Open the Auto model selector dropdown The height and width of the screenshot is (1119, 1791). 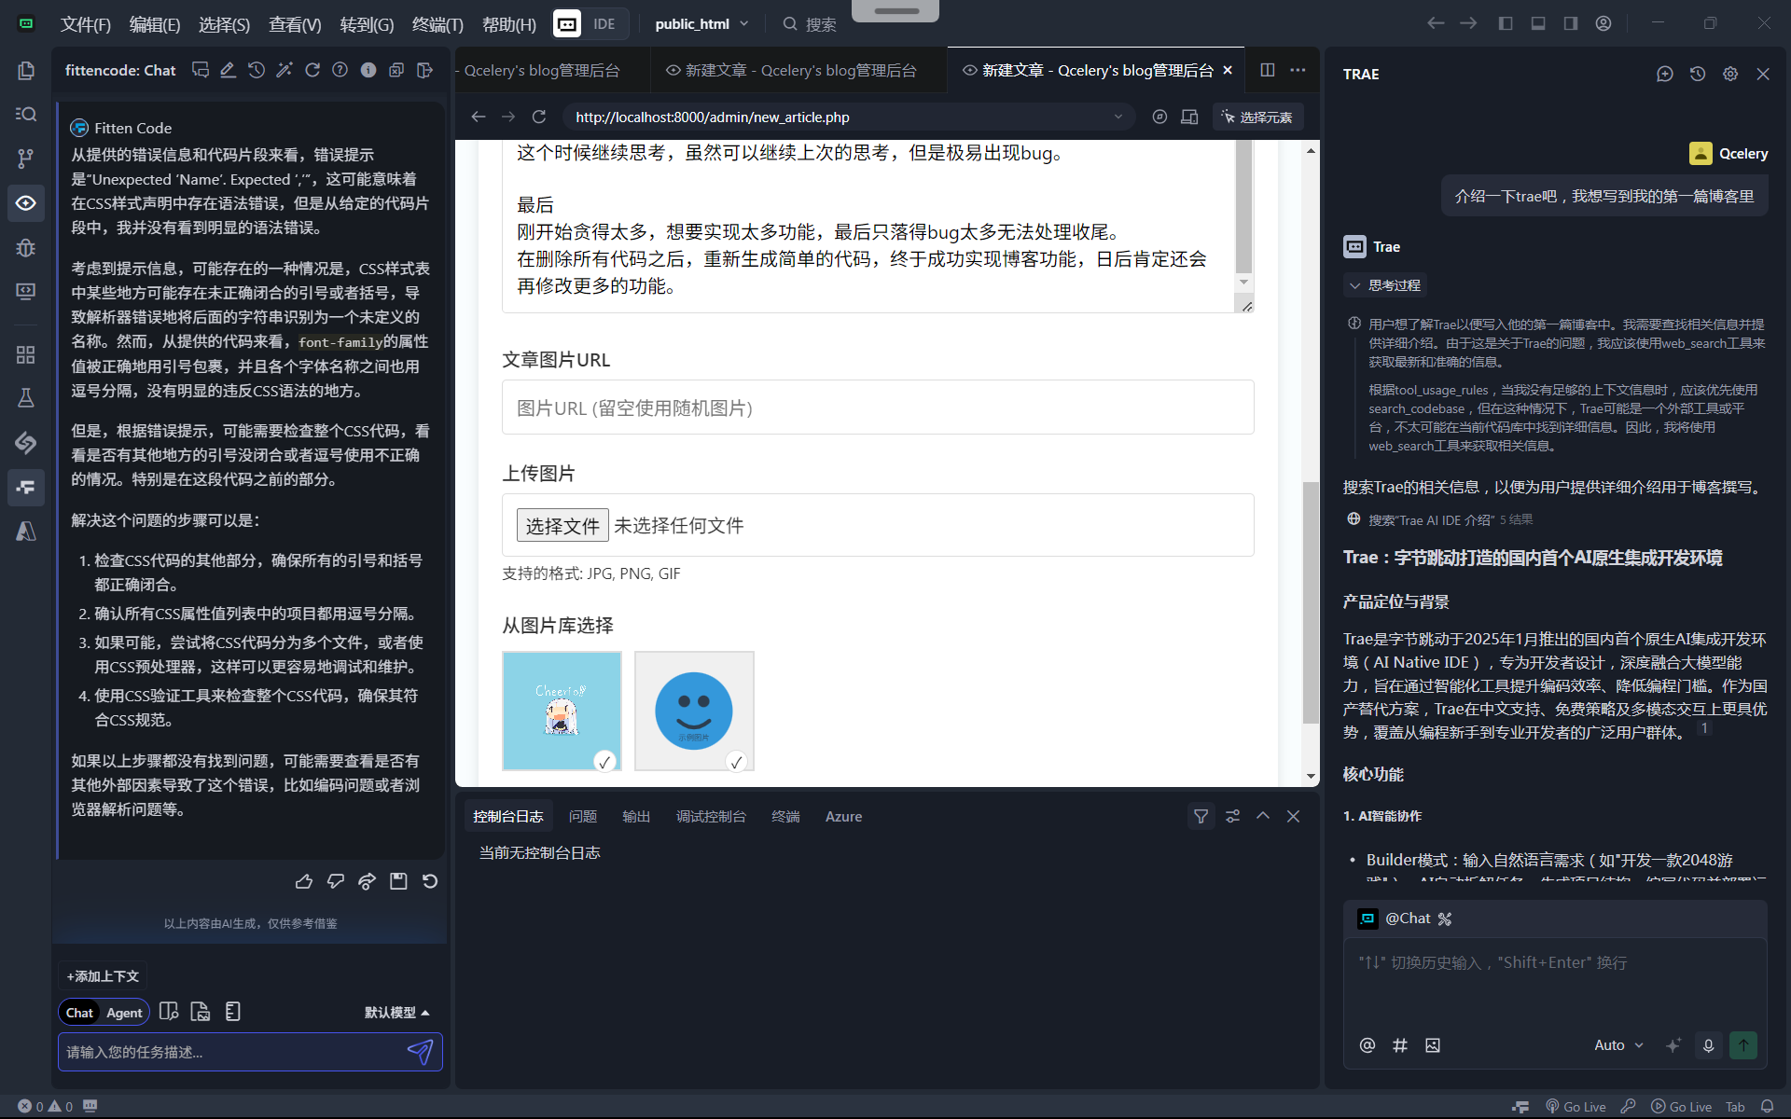click(1618, 1045)
